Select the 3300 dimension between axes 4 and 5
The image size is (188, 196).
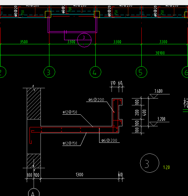[117, 42]
